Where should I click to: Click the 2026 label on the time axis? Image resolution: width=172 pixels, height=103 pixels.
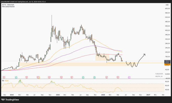103,95
